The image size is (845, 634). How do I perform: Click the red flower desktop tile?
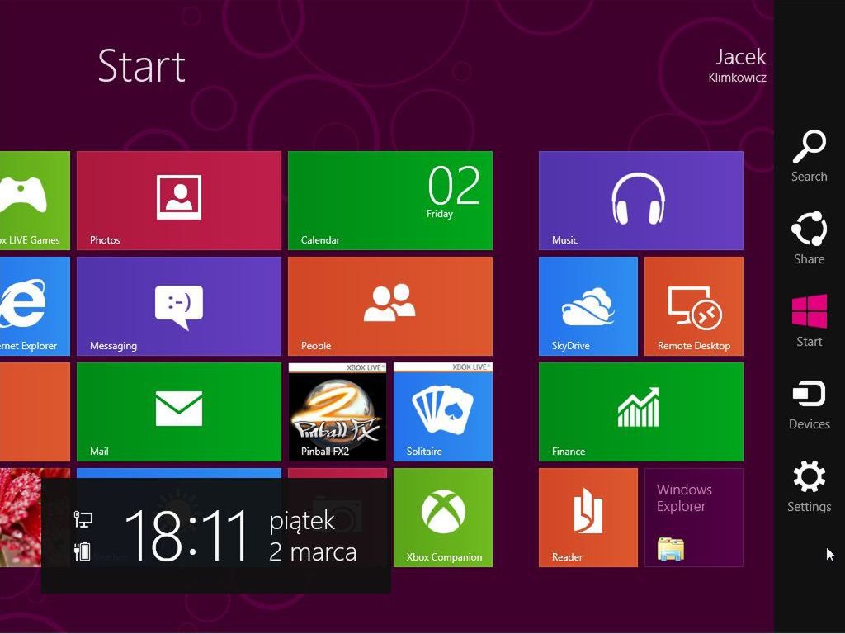[x=21, y=518]
